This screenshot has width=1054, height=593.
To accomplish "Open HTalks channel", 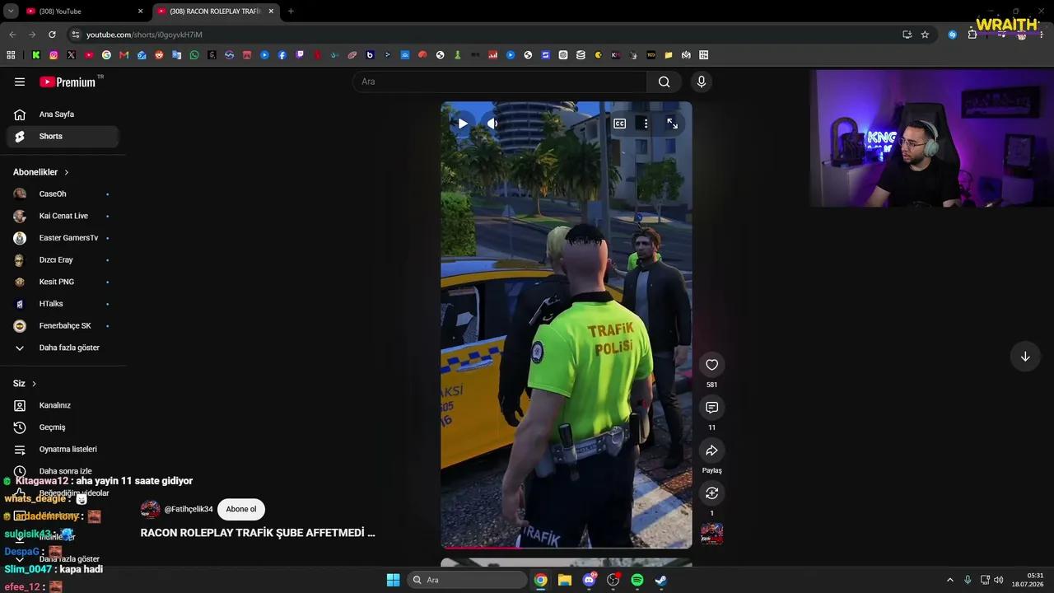I will pyautogui.click(x=63, y=304).
